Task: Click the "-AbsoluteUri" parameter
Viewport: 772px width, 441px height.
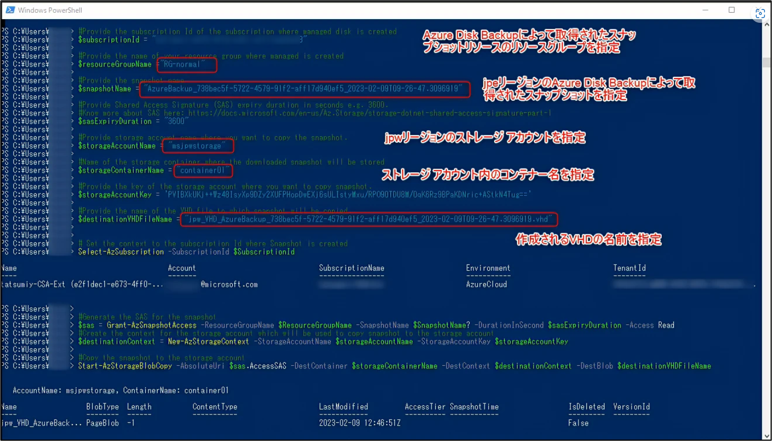Action: coord(200,366)
